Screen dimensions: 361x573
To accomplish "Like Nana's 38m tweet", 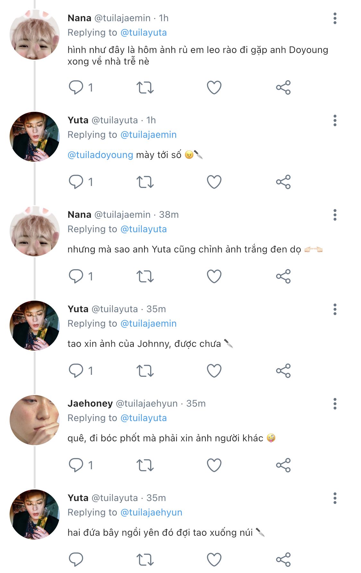I will click(214, 276).
